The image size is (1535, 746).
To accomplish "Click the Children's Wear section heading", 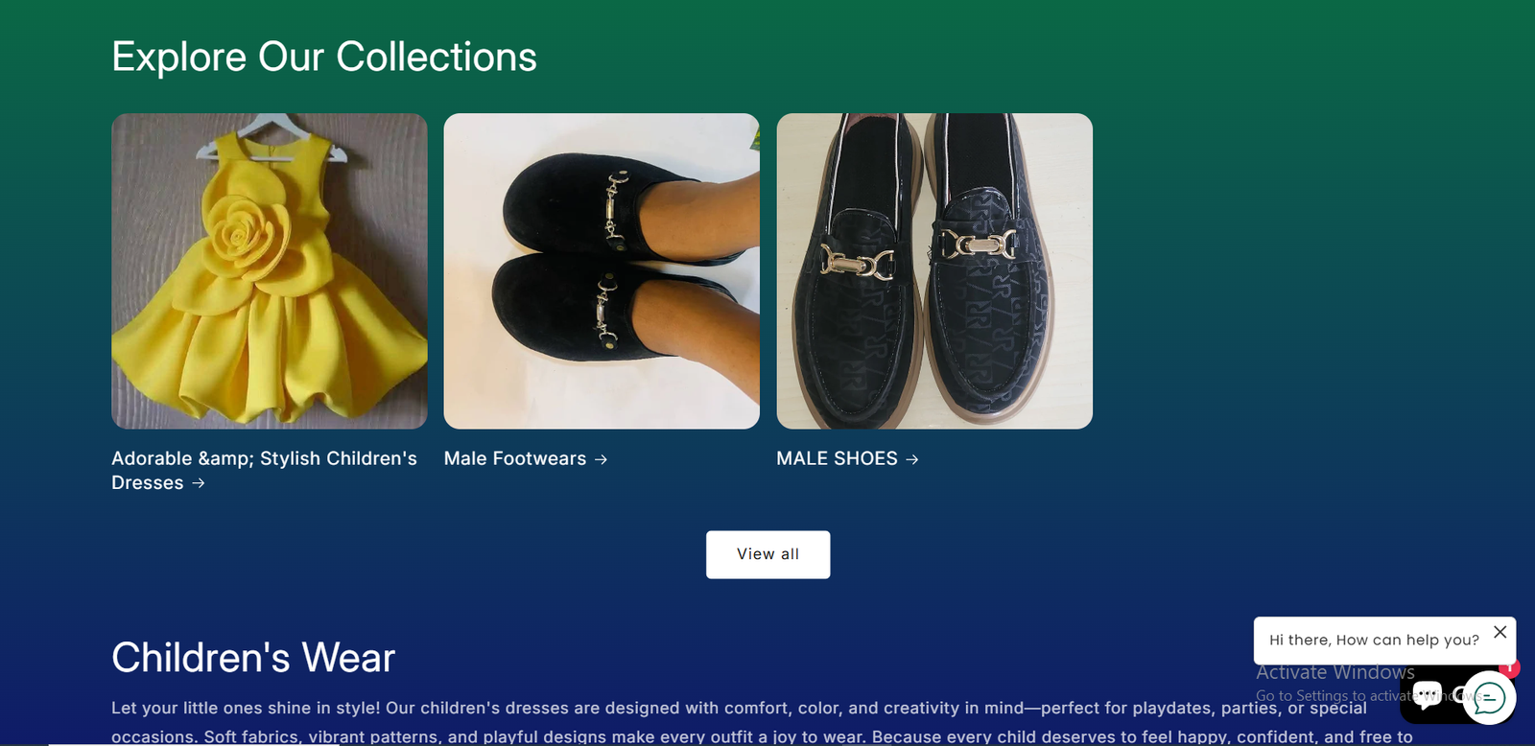I will click(252, 658).
